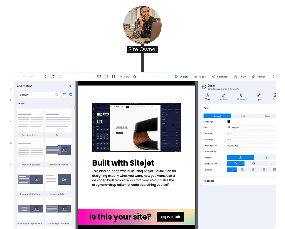
Task: Open the Navigator panel
Action: tap(220, 77)
